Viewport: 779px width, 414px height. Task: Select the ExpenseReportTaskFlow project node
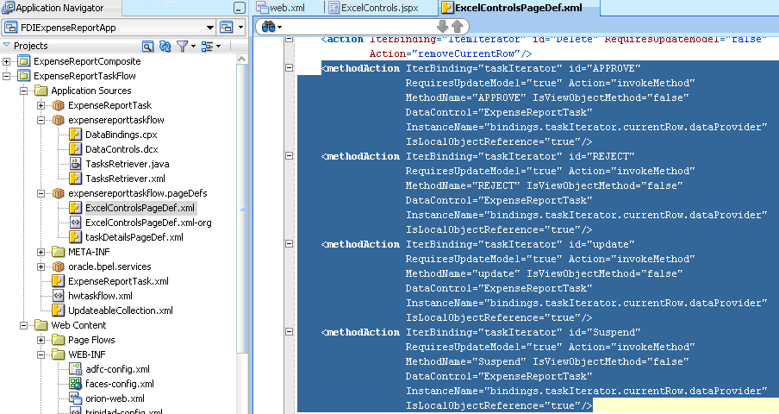click(84, 76)
